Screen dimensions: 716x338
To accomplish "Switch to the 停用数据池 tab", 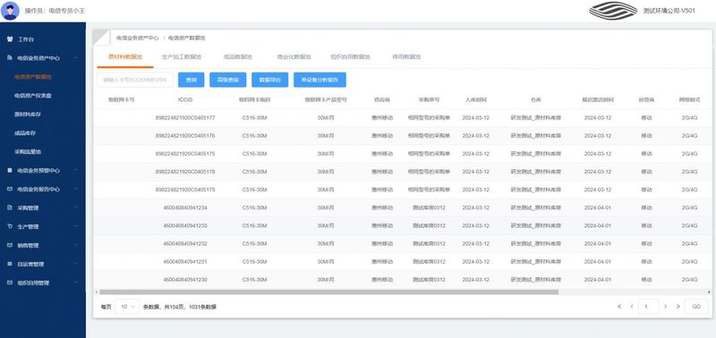I will tap(406, 57).
